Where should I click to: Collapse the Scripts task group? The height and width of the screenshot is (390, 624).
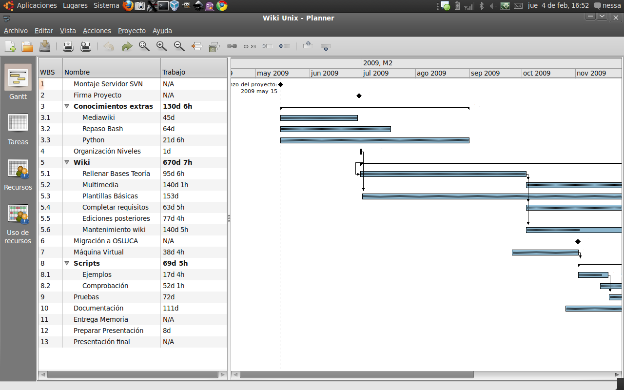(67, 263)
